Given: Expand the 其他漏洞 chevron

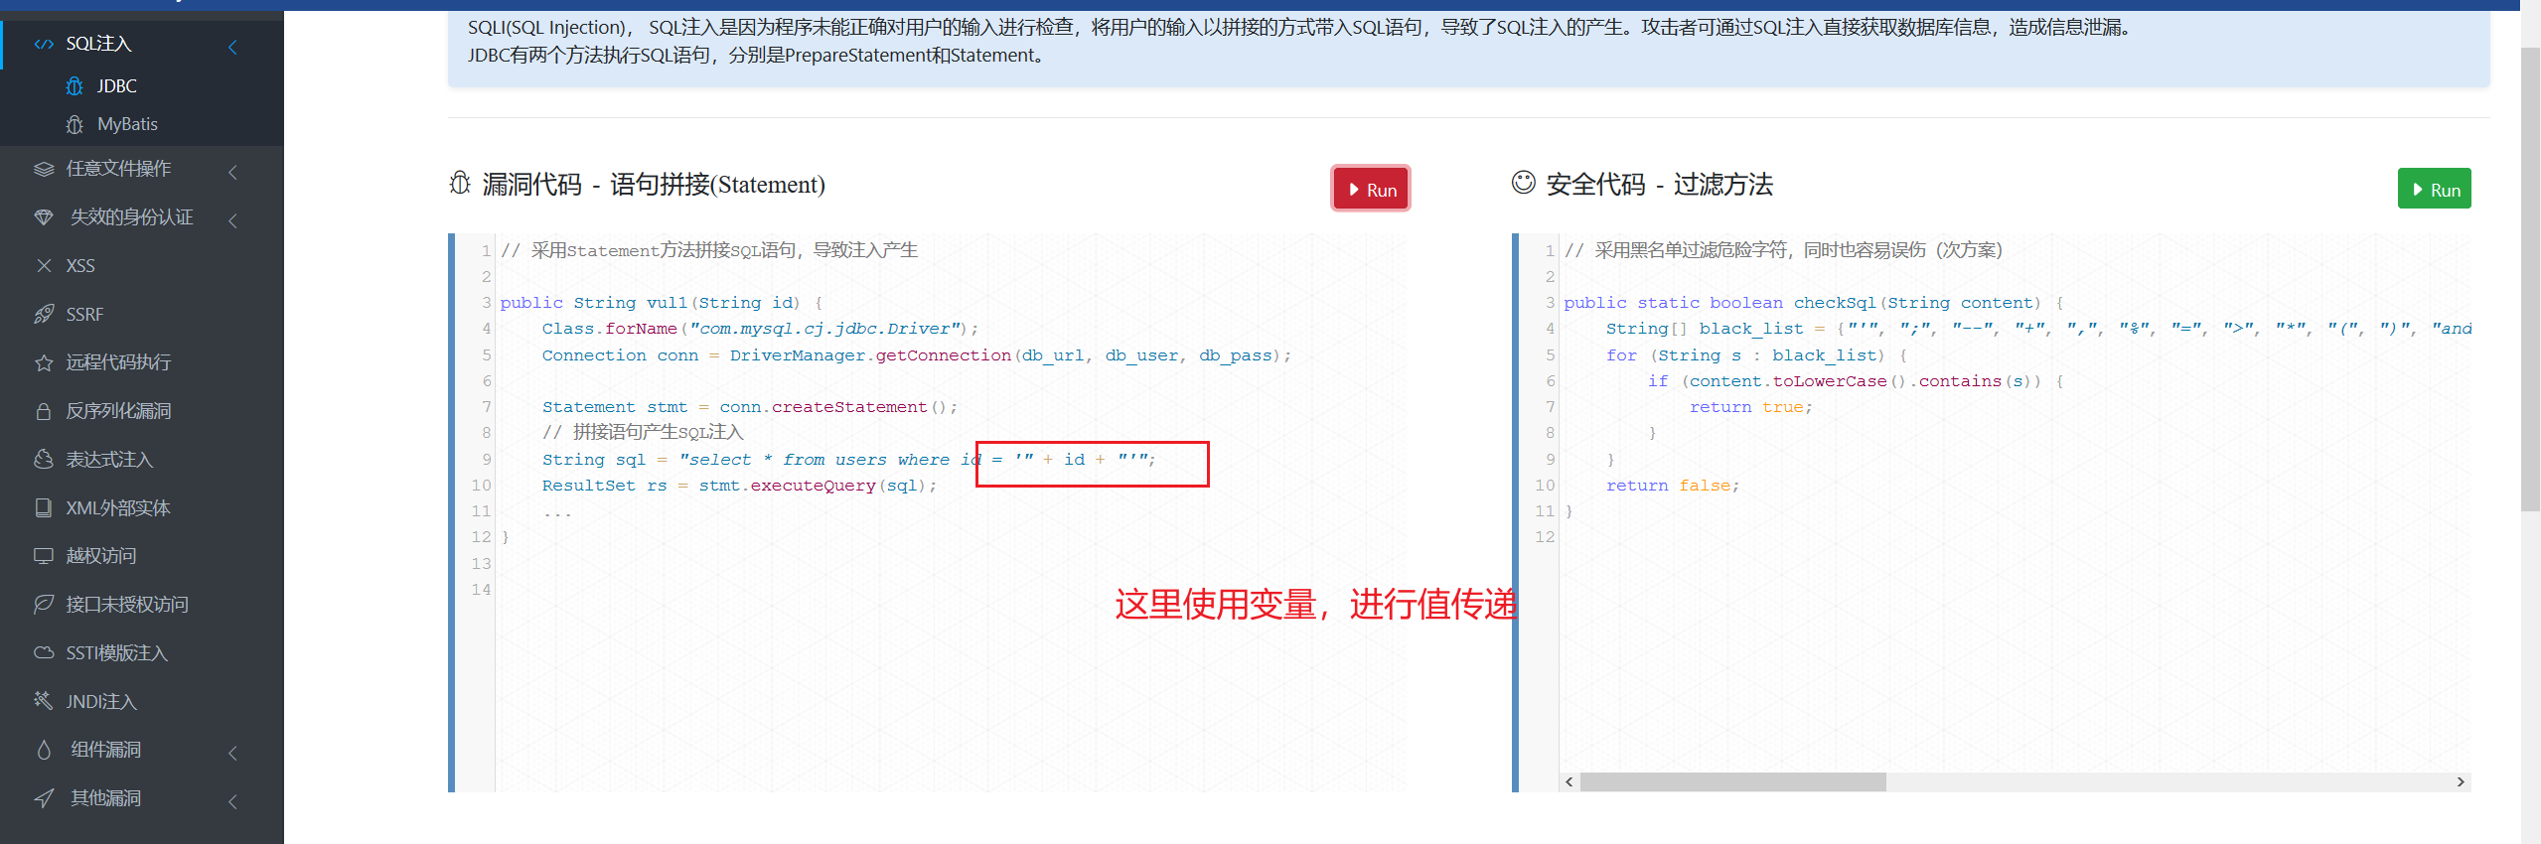Looking at the screenshot, I should click(x=232, y=801).
